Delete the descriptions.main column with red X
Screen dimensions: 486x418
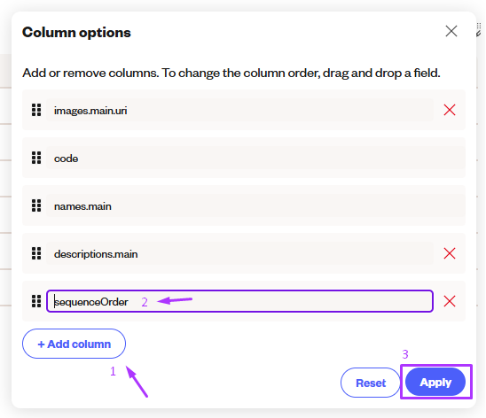pos(450,253)
